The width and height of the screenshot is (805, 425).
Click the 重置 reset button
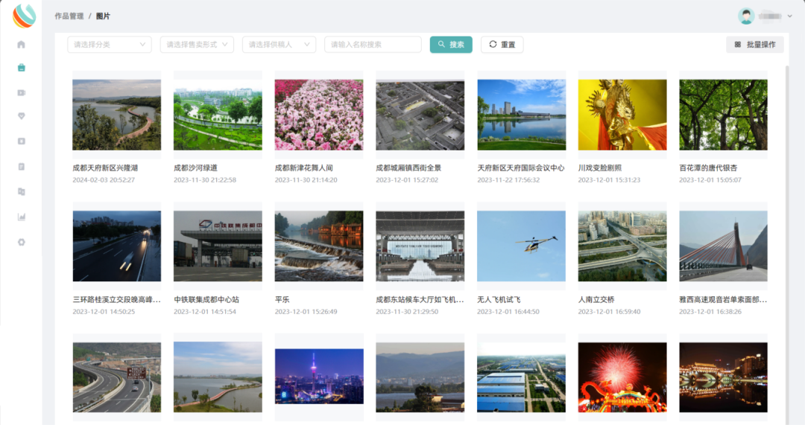[502, 45]
